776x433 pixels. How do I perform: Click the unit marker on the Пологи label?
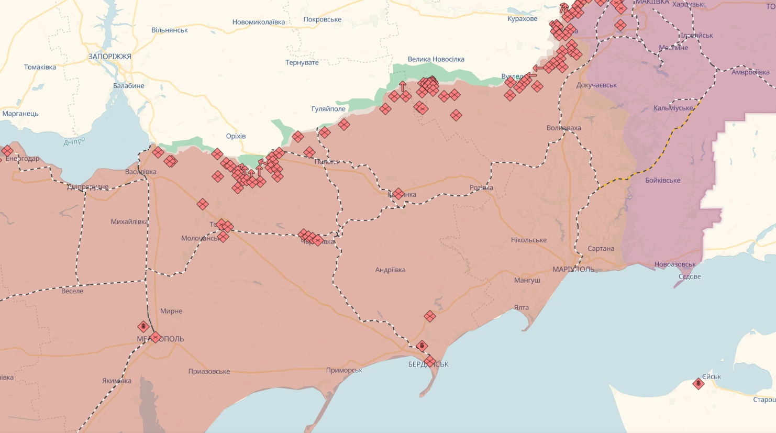(309, 152)
